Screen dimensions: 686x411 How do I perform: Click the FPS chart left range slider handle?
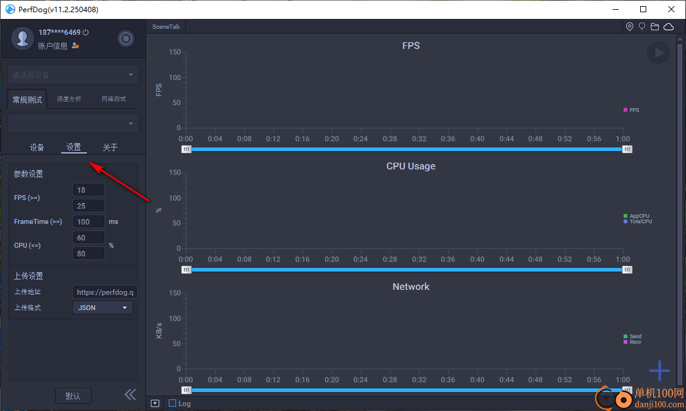pos(186,149)
